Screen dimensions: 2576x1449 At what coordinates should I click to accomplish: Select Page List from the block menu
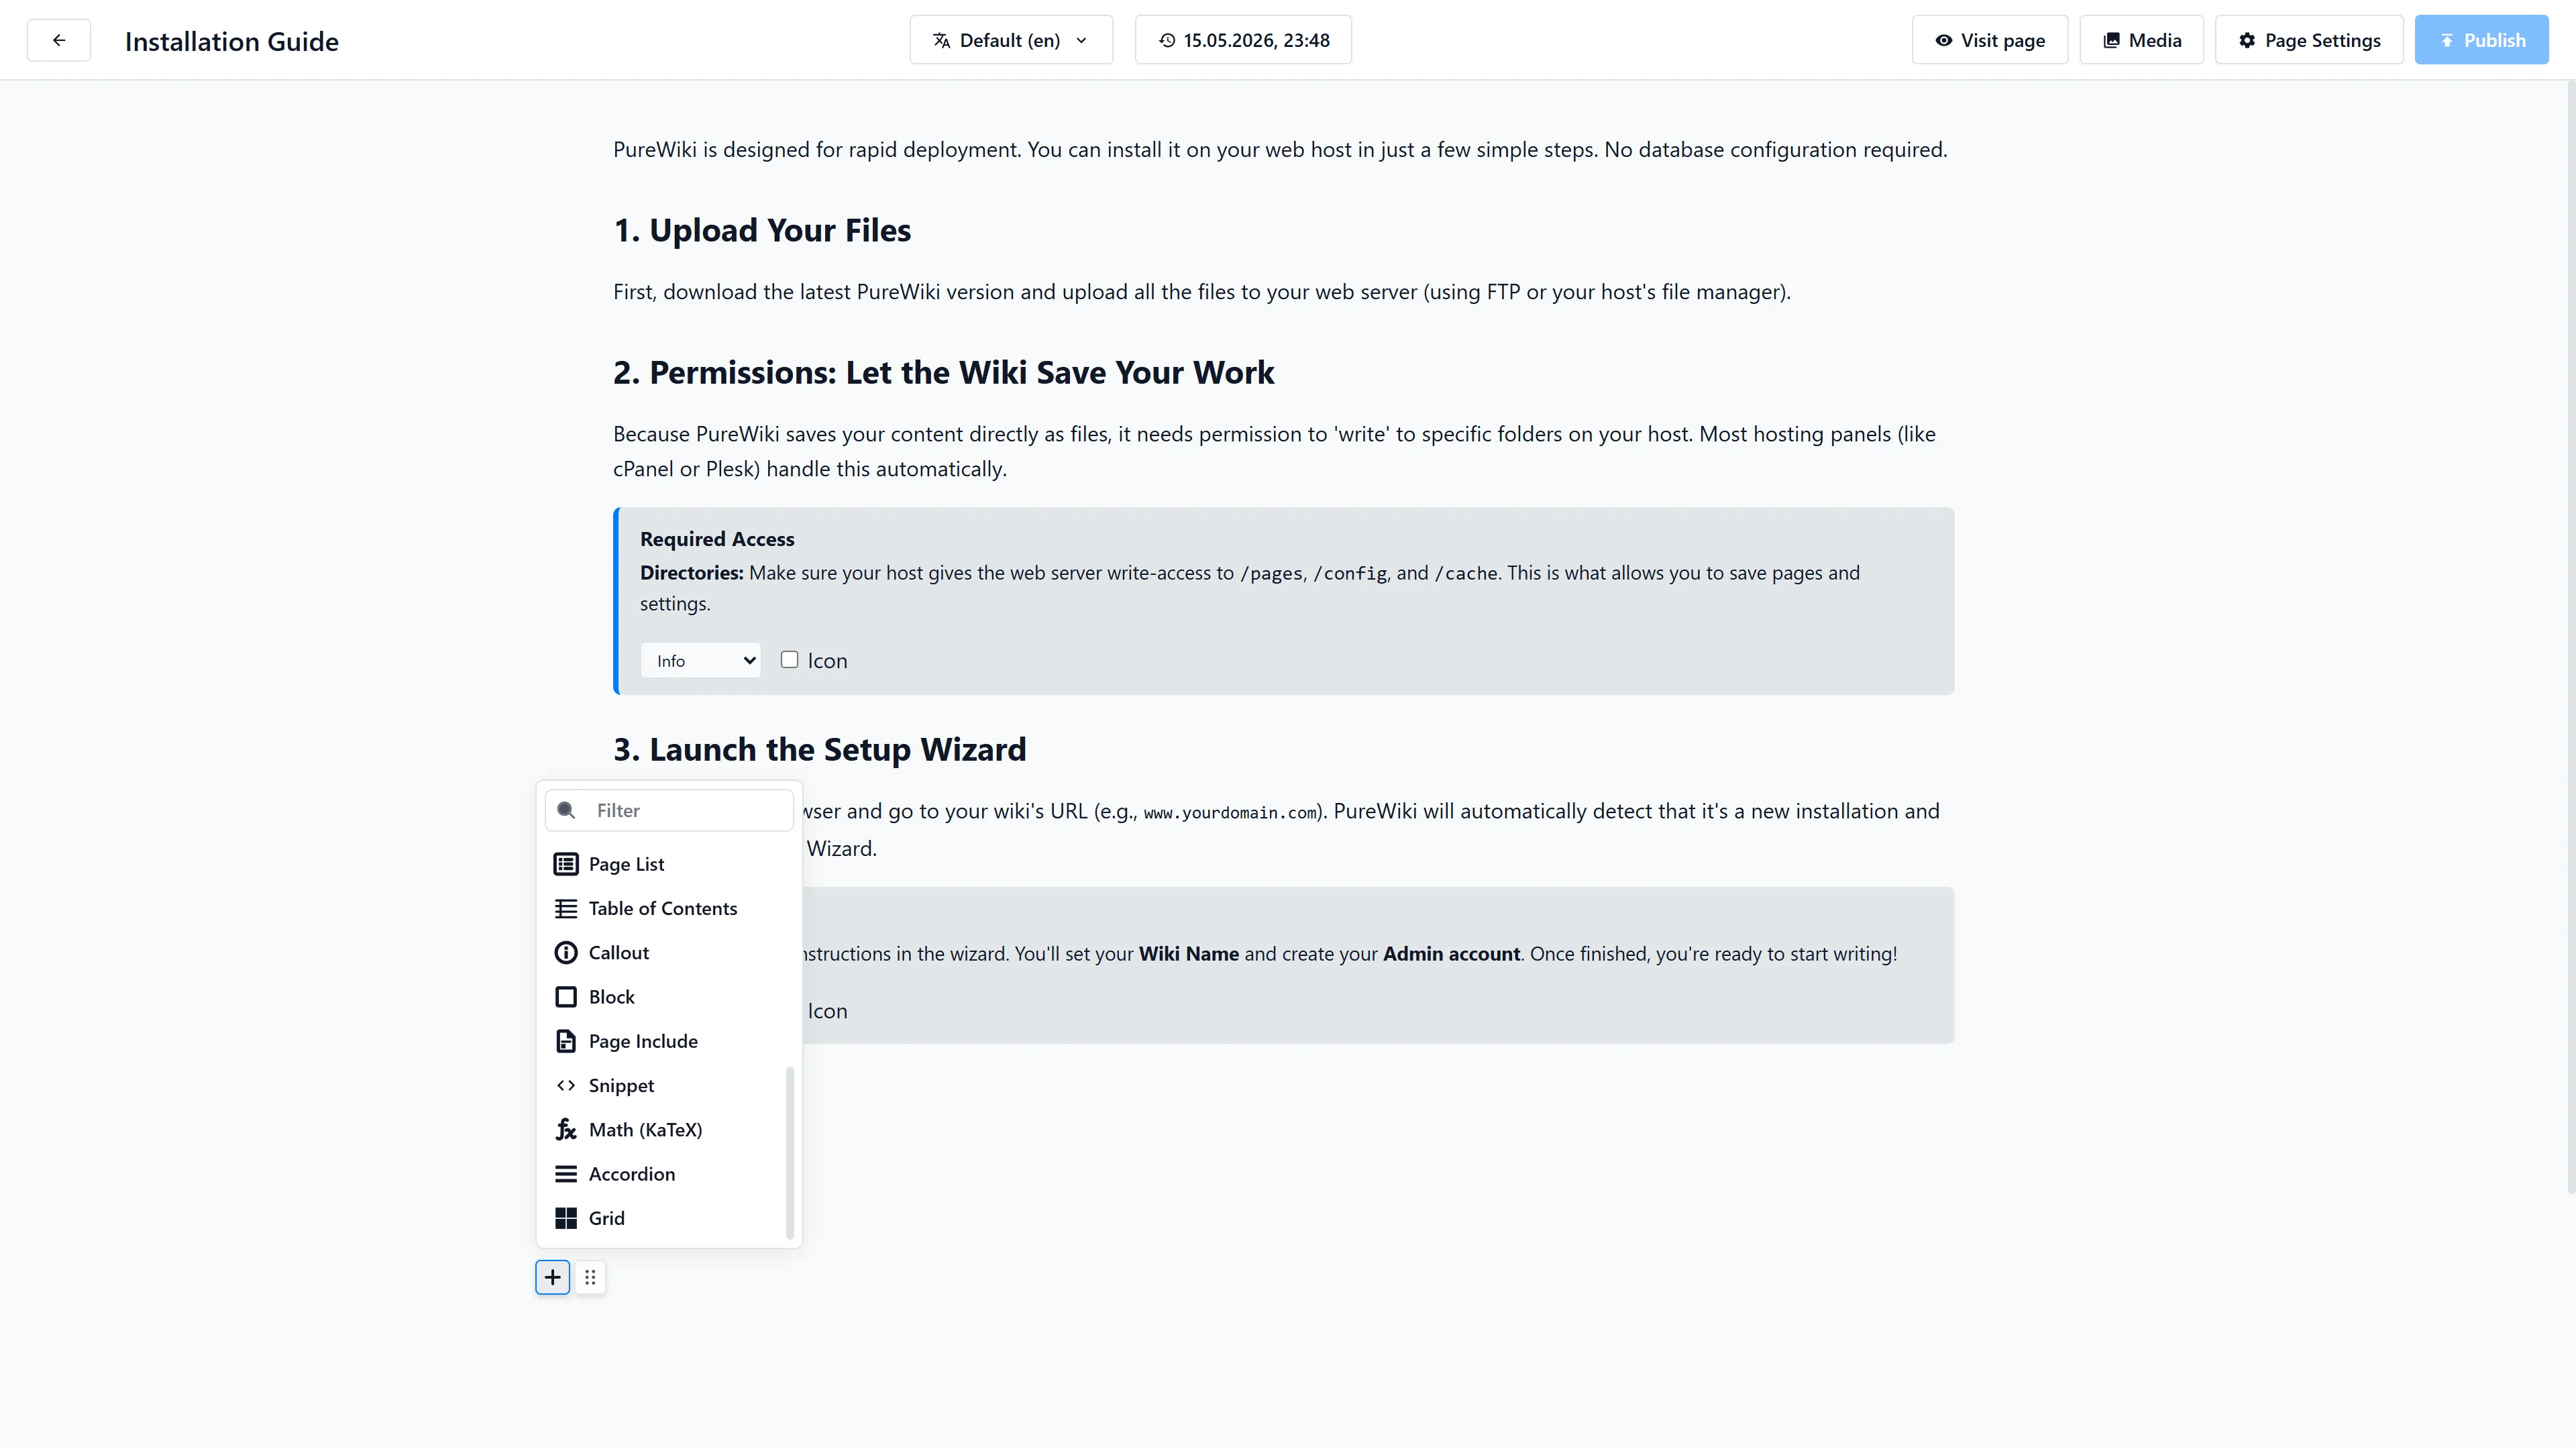pyautogui.click(x=669, y=864)
